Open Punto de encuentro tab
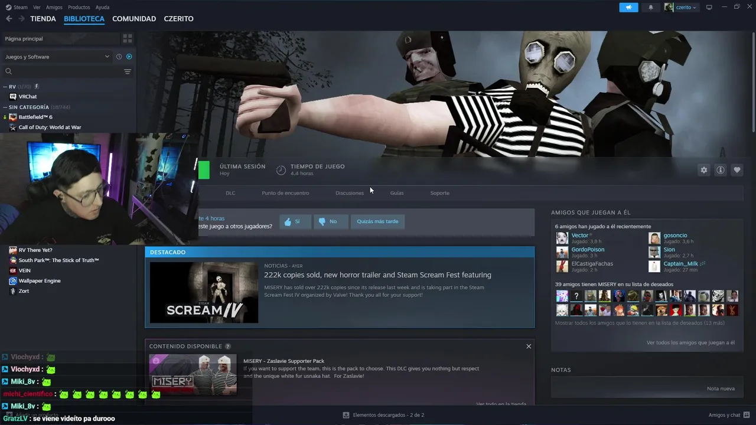The height and width of the screenshot is (425, 756). click(285, 193)
